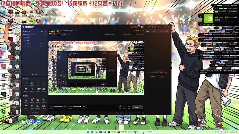Open the 房管助手 room manager tool
Screen dimensions: 239x134
(x=32, y=107)
